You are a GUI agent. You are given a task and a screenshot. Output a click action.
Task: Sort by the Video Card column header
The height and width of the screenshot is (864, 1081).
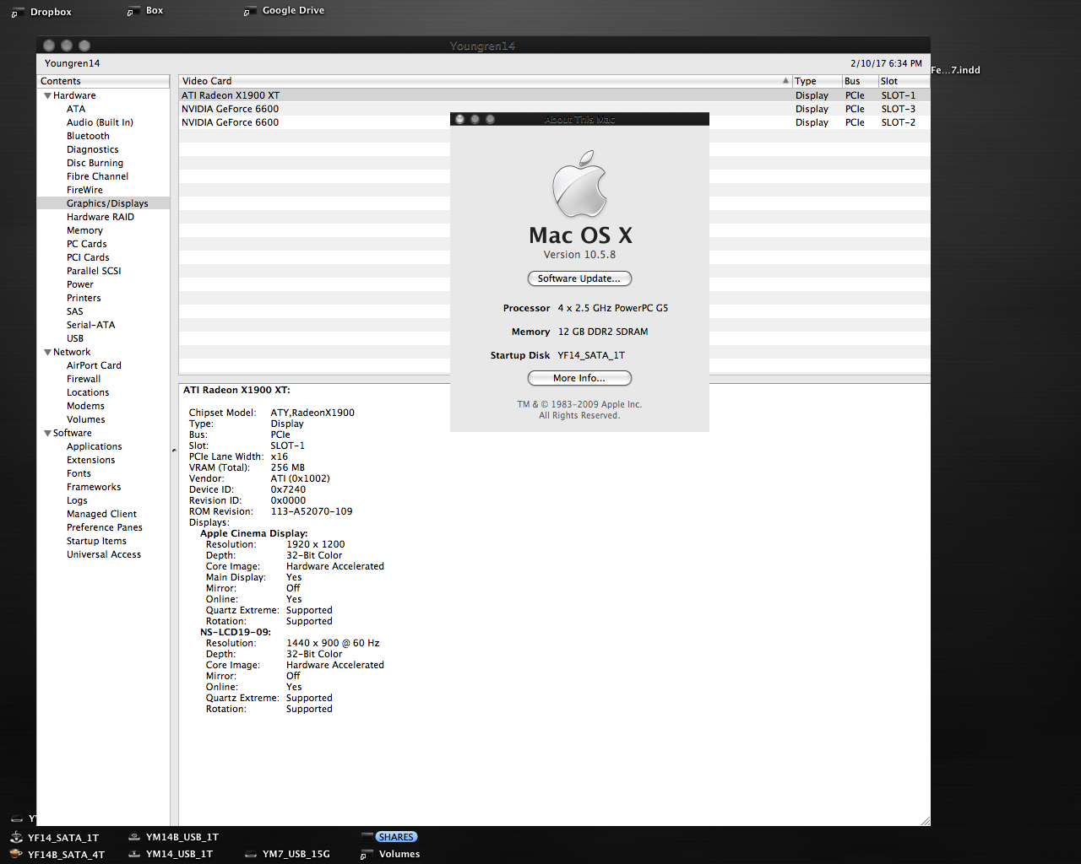(x=485, y=81)
